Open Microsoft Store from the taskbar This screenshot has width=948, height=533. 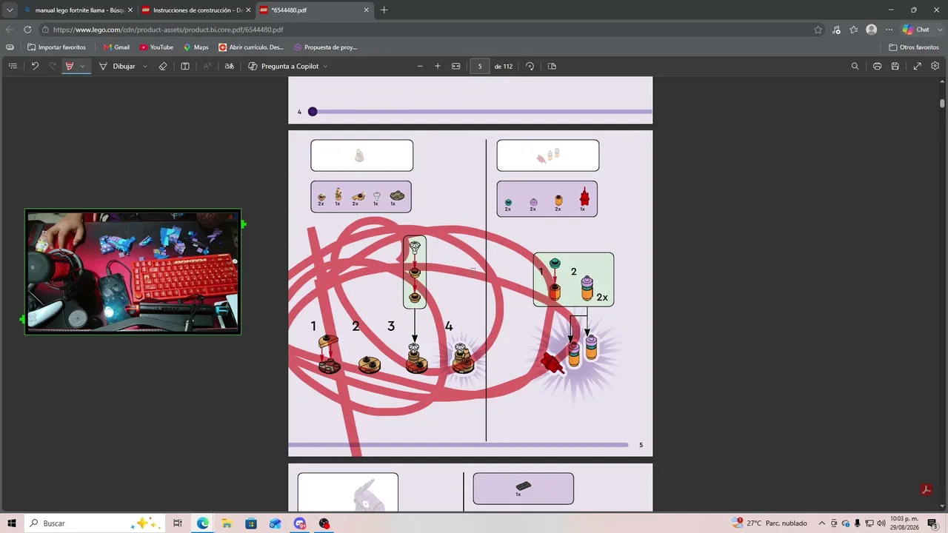(x=251, y=523)
